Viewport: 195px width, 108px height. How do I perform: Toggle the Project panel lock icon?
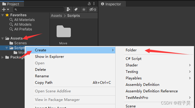tap(89, 4)
